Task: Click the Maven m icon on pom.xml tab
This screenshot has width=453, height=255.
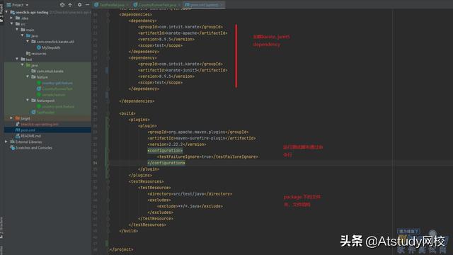Action: coord(187,5)
